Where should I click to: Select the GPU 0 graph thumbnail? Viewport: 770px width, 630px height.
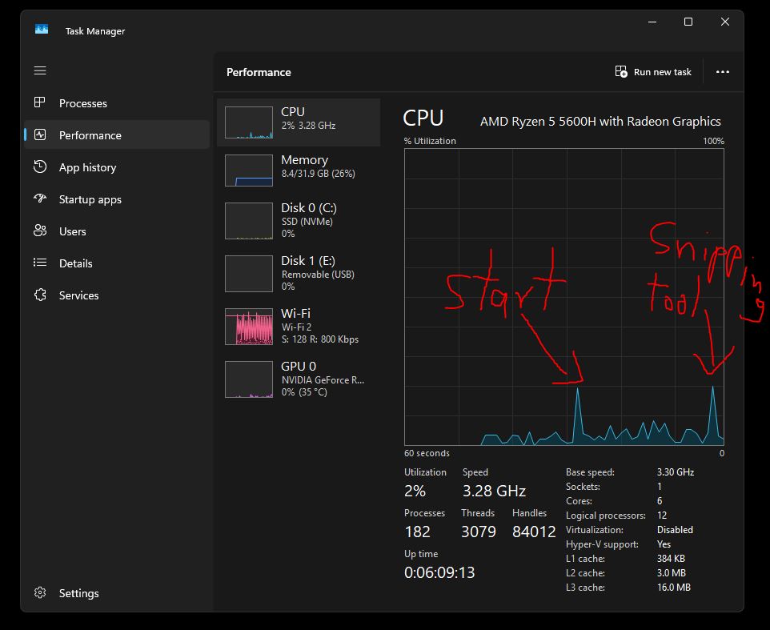coord(249,379)
